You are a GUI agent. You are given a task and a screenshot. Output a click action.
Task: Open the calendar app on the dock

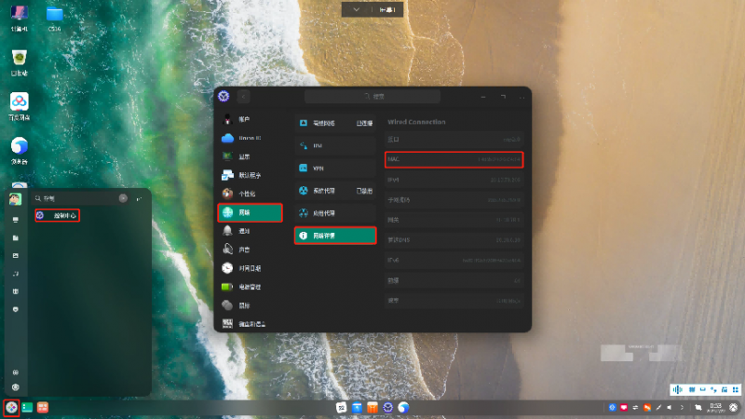pyautogui.click(x=341, y=408)
